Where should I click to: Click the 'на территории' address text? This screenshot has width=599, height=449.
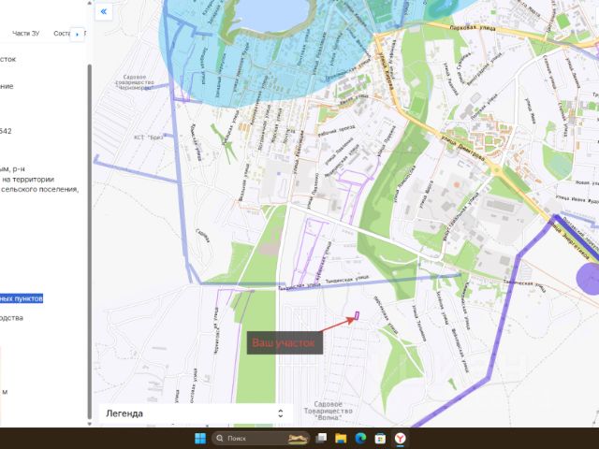(x=28, y=180)
